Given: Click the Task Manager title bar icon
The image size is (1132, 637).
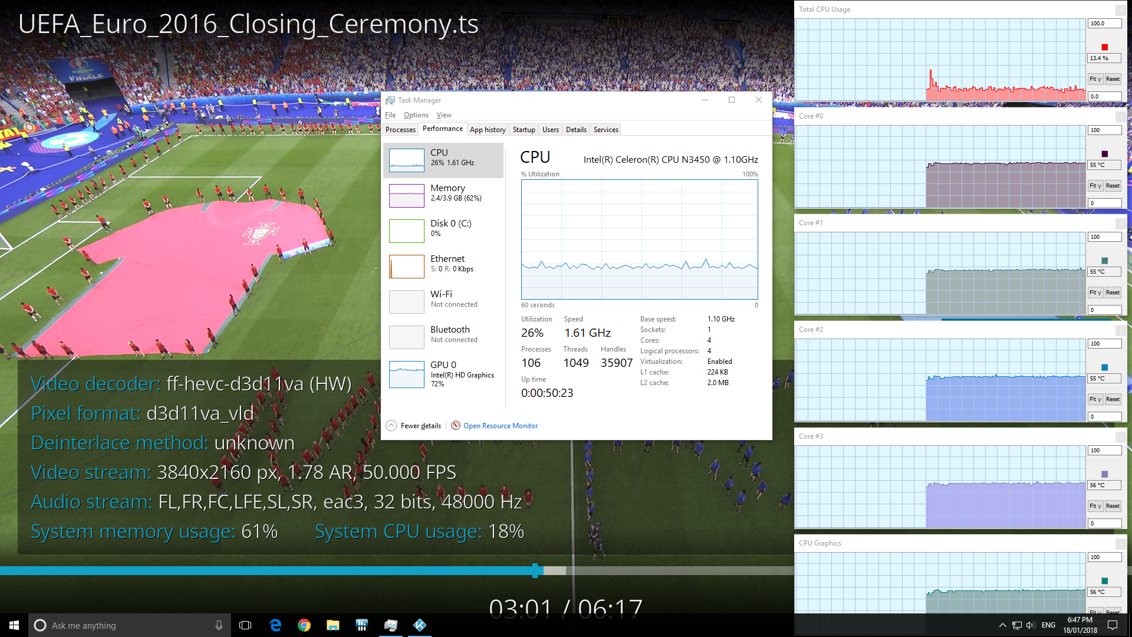Looking at the screenshot, I should pyautogui.click(x=390, y=100).
